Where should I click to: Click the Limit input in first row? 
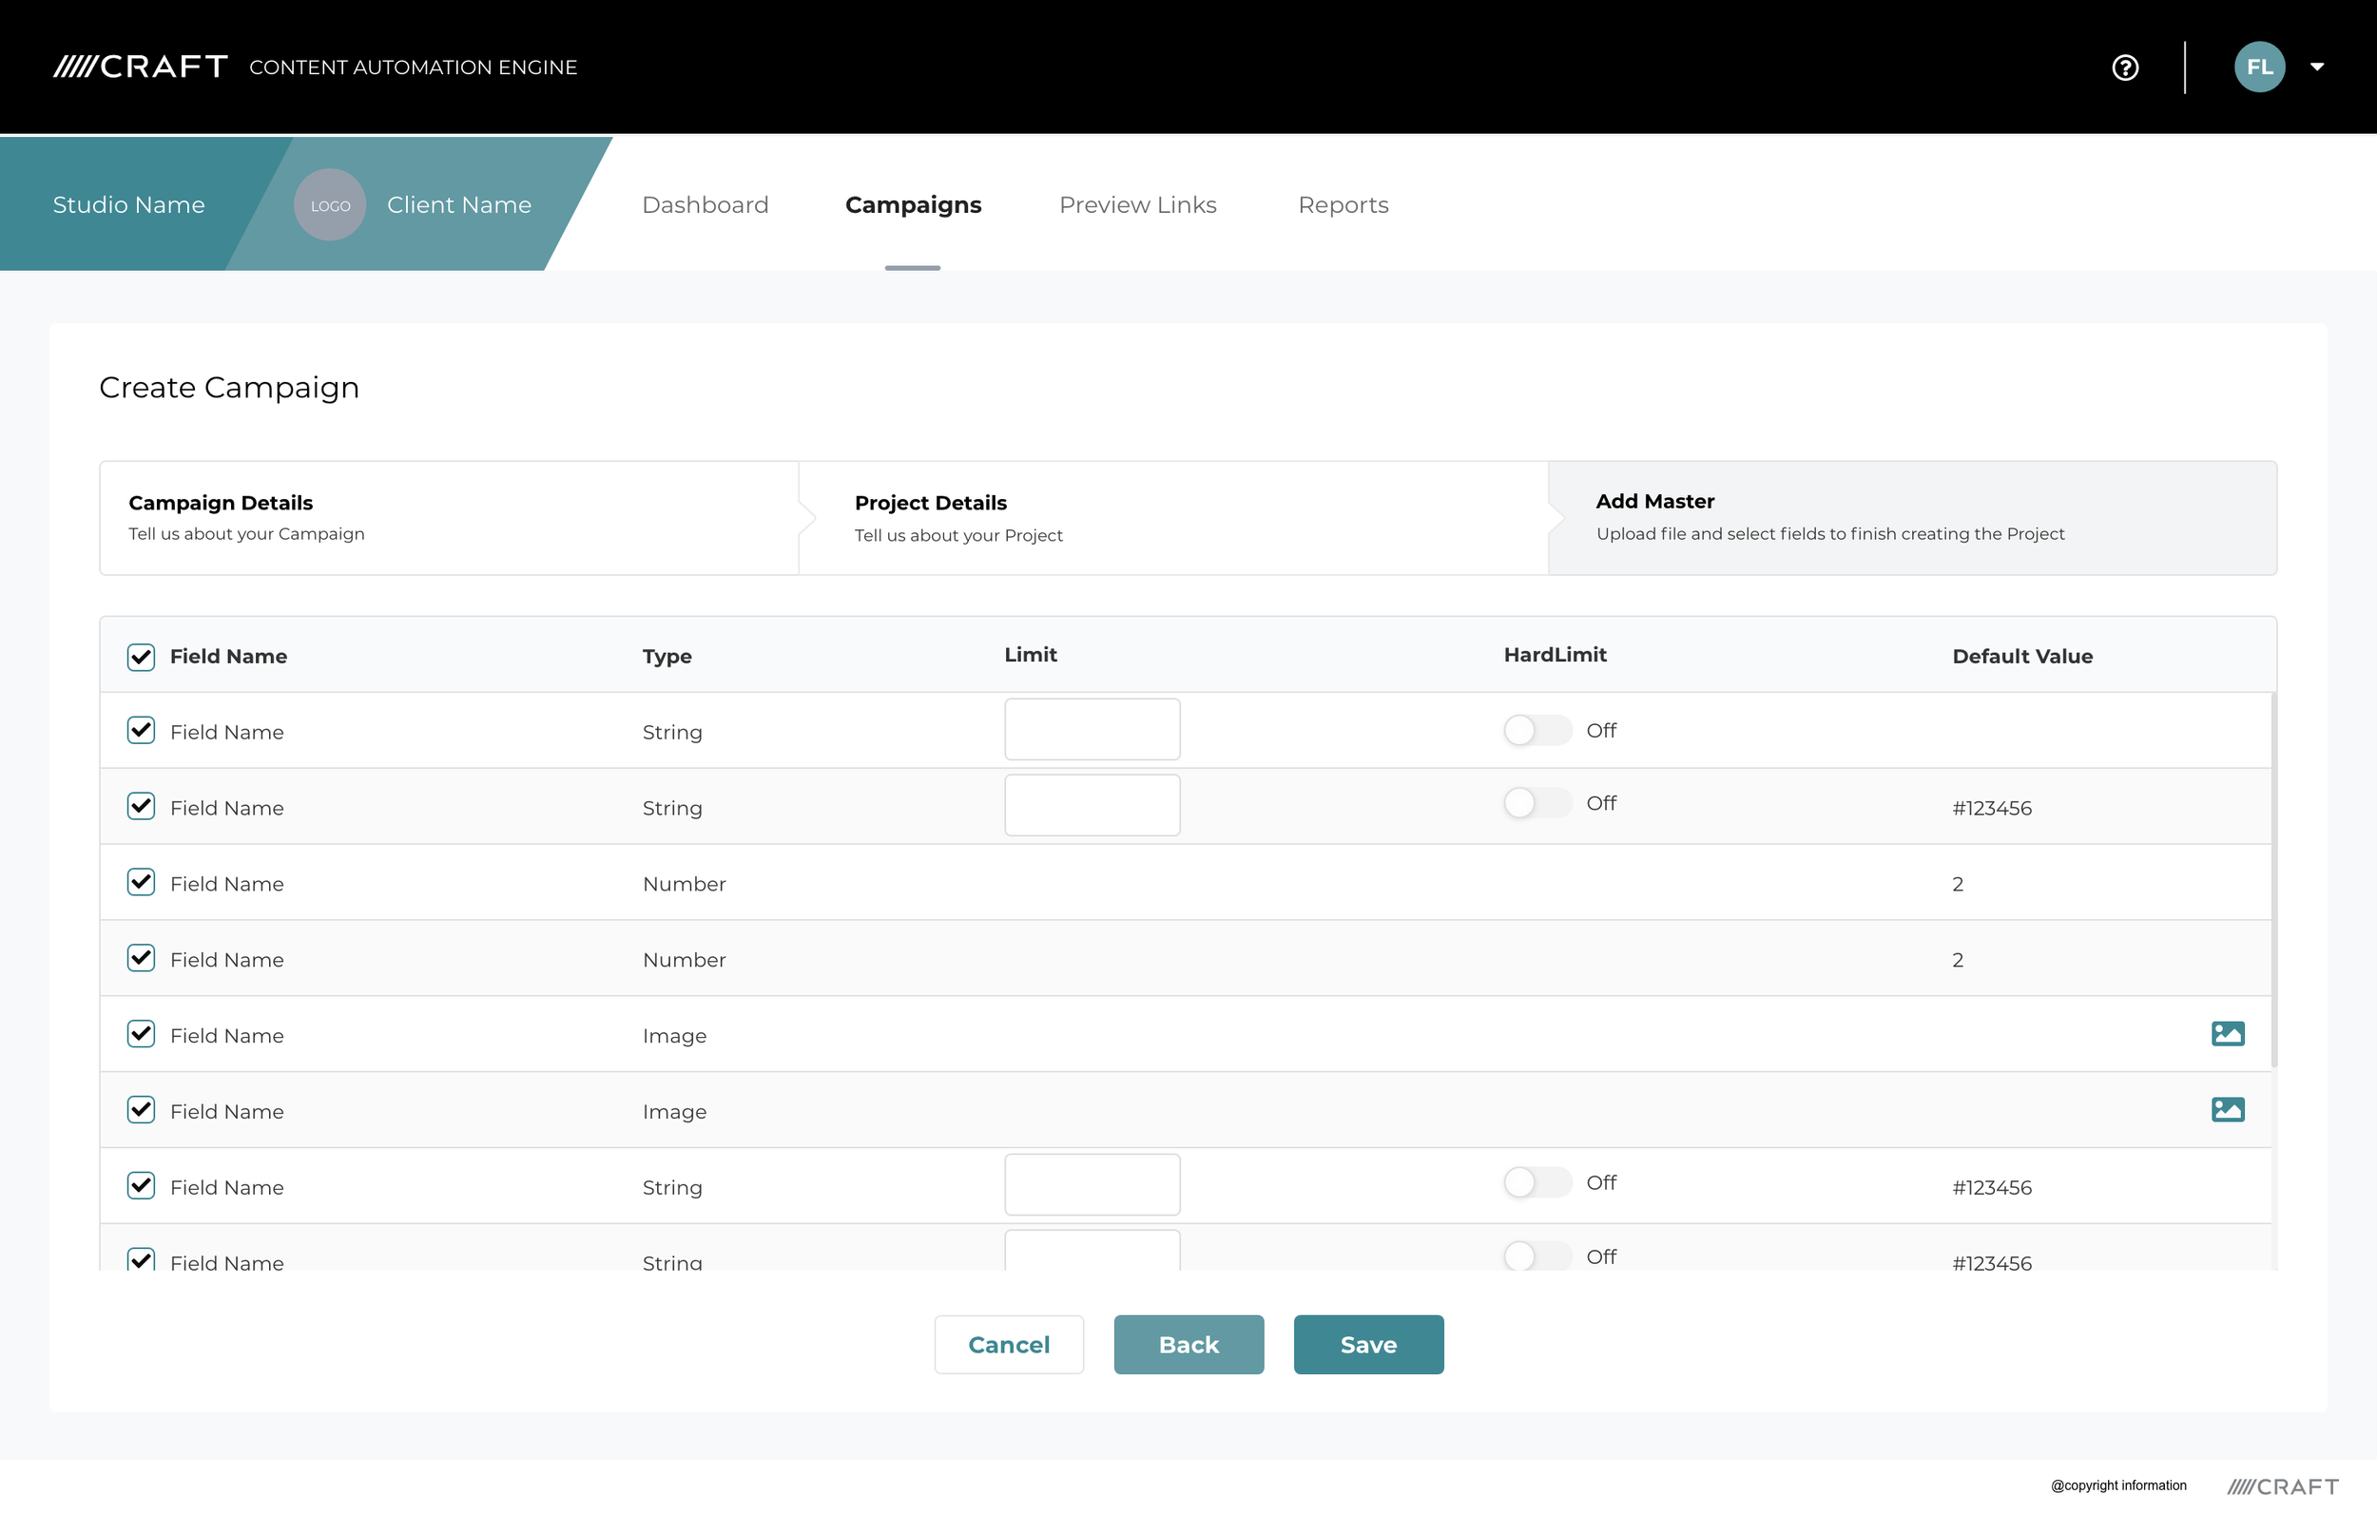click(1092, 729)
